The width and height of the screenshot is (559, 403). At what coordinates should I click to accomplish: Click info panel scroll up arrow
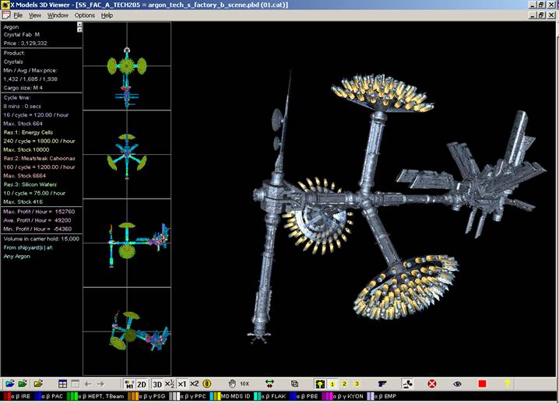point(79,24)
